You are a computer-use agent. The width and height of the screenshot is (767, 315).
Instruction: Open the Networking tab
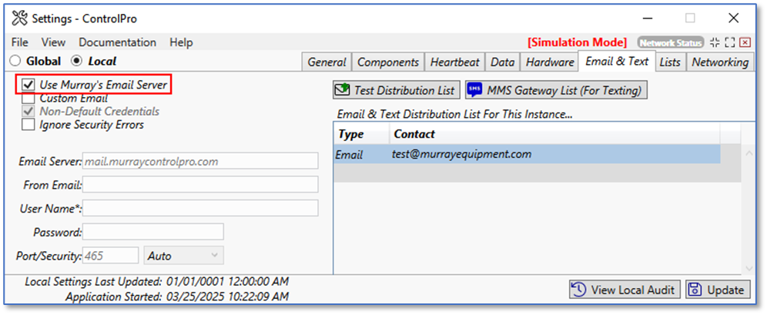click(x=719, y=62)
